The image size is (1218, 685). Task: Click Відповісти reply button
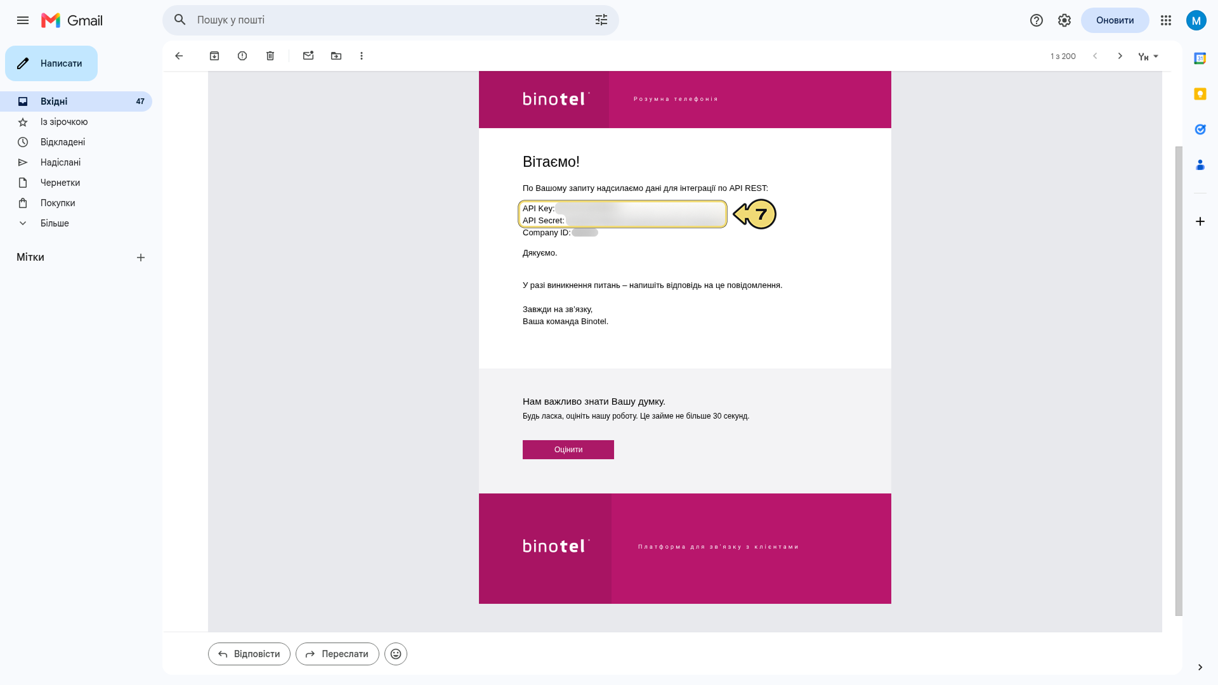(x=249, y=654)
